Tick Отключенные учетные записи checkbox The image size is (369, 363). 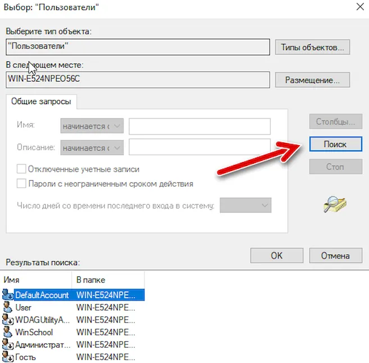coord(21,169)
